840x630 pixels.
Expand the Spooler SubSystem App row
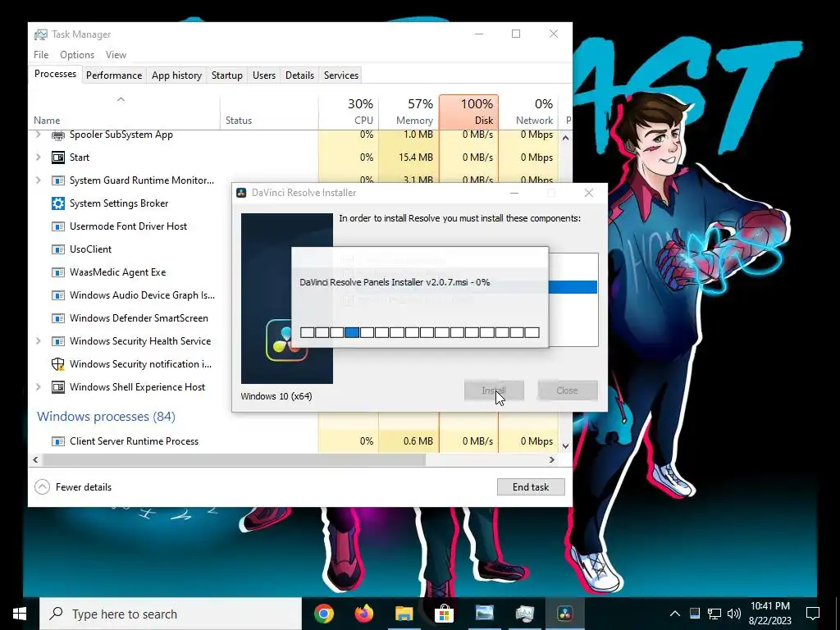click(x=38, y=135)
